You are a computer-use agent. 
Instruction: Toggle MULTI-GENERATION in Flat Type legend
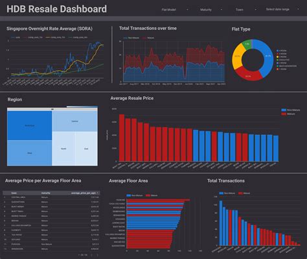(286, 66)
